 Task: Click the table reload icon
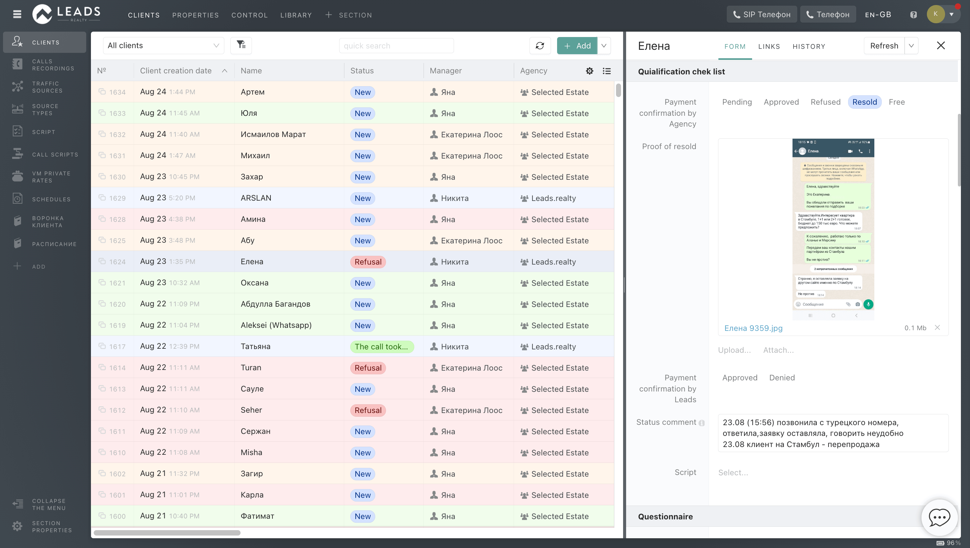coord(540,45)
